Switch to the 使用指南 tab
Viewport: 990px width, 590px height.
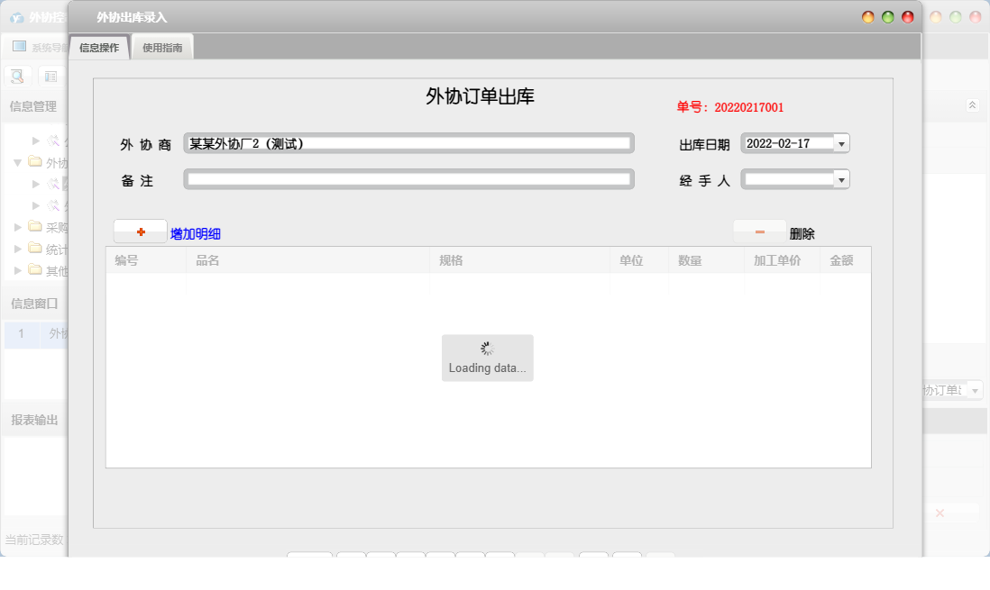162,48
